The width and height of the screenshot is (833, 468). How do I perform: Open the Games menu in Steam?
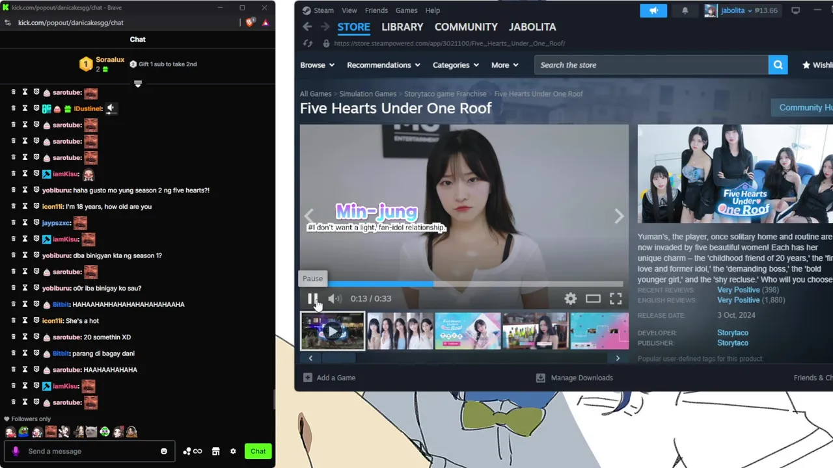pyautogui.click(x=407, y=10)
